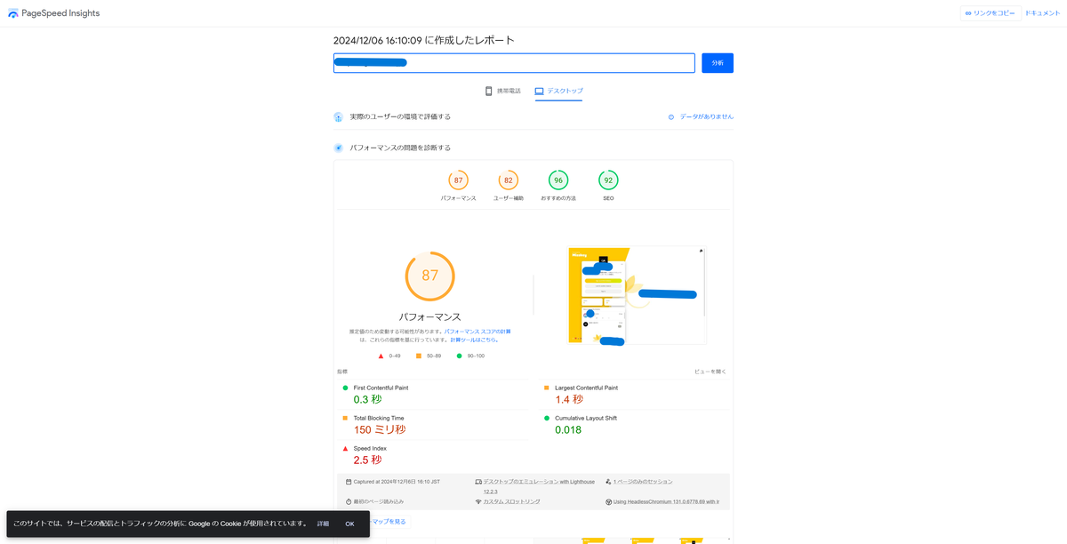The height and width of the screenshot is (544, 1067).
Task: Open the カスタム スロットリング link
Action: click(x=511, y=501)
